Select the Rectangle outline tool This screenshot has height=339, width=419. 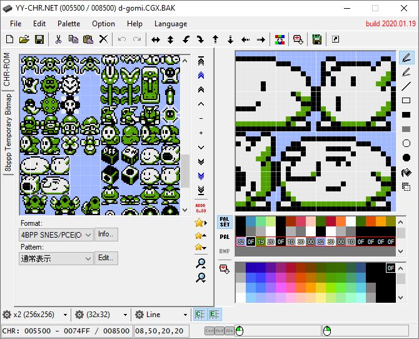tap(406, 101)
